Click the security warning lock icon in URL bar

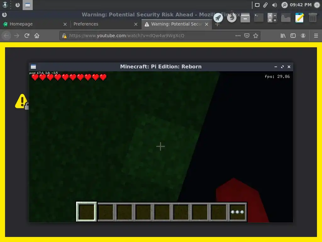point(64,36)
